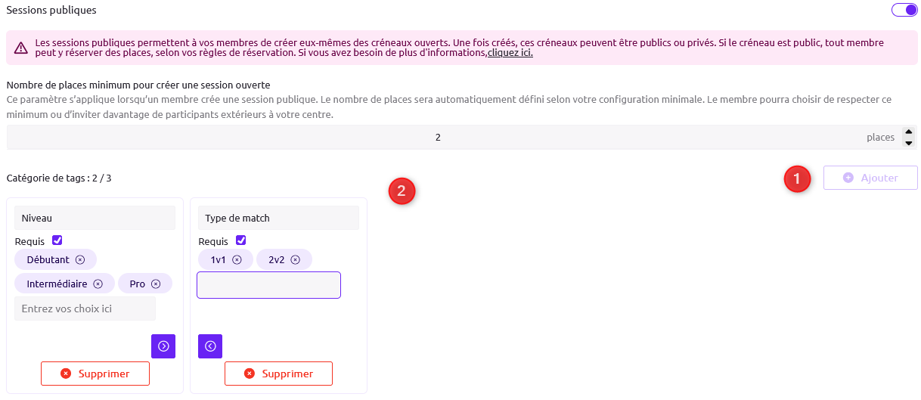
Task: Remove the Pro tag
Action: pos(156,284)
